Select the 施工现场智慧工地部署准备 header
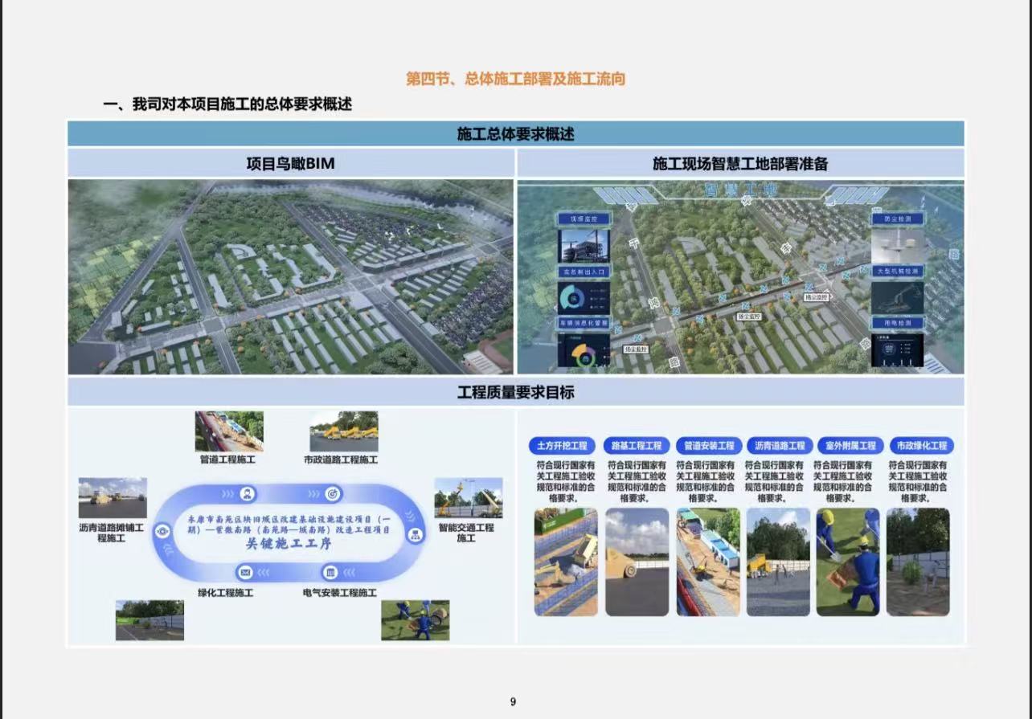 740,164
